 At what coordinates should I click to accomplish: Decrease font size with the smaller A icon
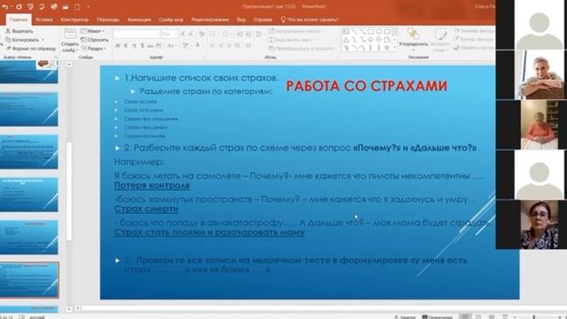click(x=190, y=34)
